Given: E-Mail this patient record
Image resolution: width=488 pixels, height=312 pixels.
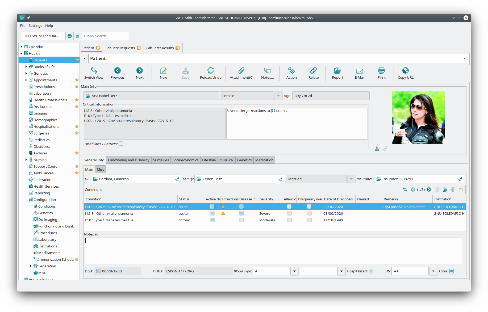Looking at the screenshot, I should coord(359,73).
